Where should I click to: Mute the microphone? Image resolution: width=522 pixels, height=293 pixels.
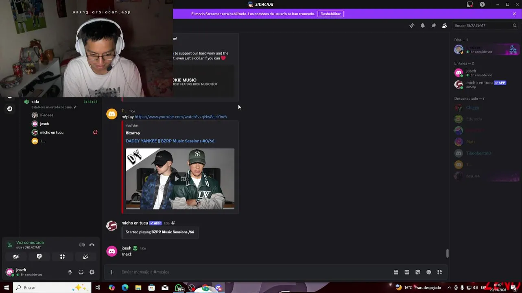(x=70, y=272)
